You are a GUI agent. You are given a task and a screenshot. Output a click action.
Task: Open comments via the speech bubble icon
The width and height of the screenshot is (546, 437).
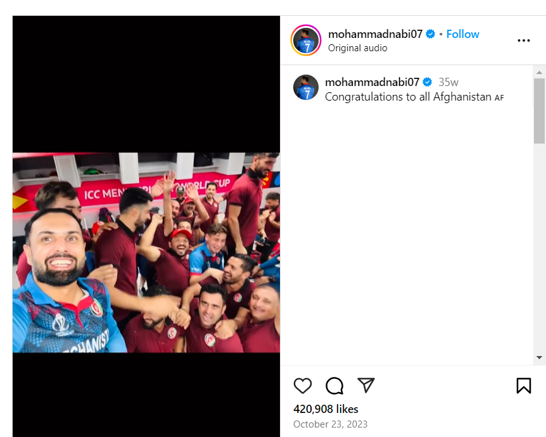click(x=334, y=386)
